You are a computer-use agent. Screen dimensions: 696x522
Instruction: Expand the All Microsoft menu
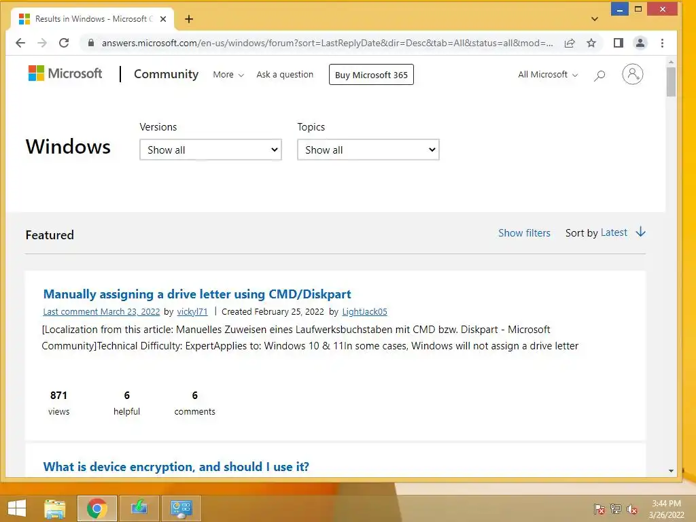tap(548, 75)
